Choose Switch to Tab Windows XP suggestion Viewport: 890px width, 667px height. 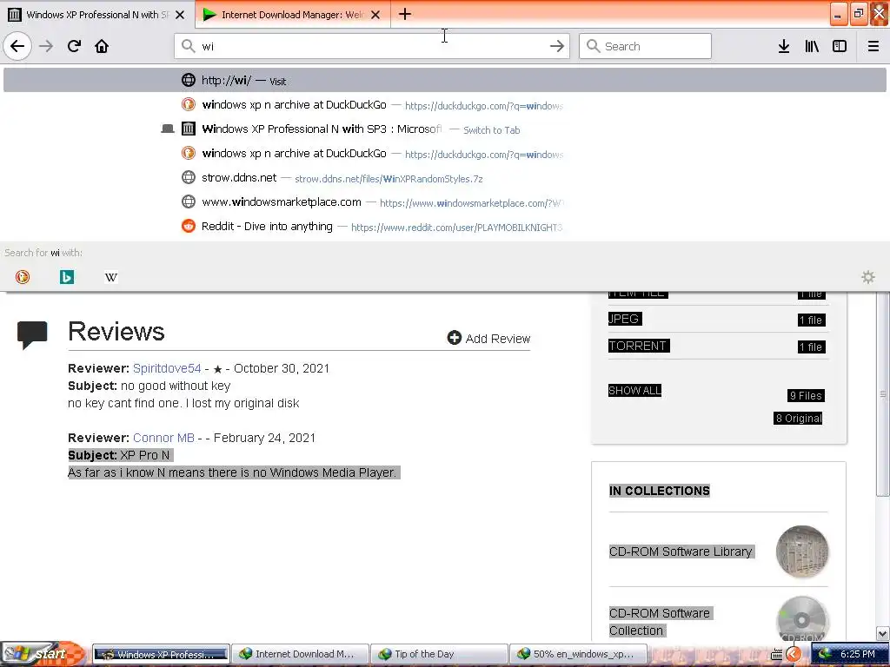click(x=445, y=129)
